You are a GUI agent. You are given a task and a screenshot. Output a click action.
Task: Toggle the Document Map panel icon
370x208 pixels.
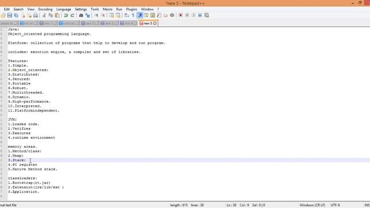(153, 16)
